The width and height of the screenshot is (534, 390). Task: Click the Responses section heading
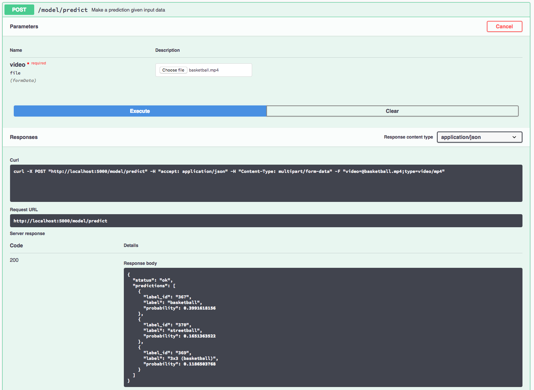tap(24, 137)
